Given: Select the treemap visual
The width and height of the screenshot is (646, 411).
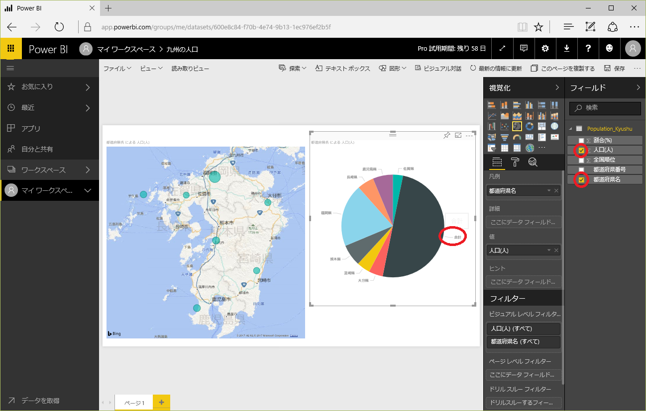Looking at the screenshot, I should pyautogui.click(x=542, y=126).
